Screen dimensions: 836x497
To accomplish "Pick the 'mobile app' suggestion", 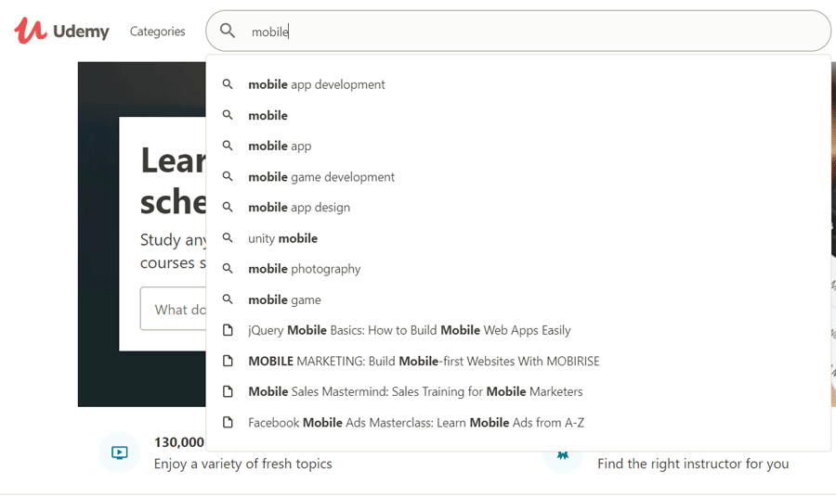I will tap(518, 146).
